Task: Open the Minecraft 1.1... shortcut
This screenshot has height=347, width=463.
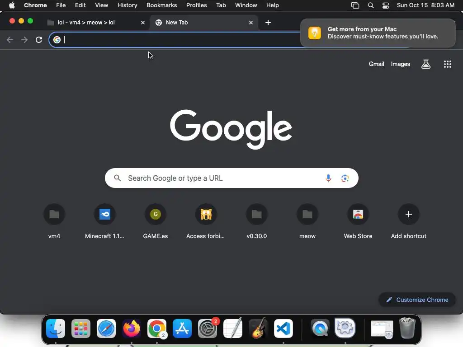Action: pos(104,221)
